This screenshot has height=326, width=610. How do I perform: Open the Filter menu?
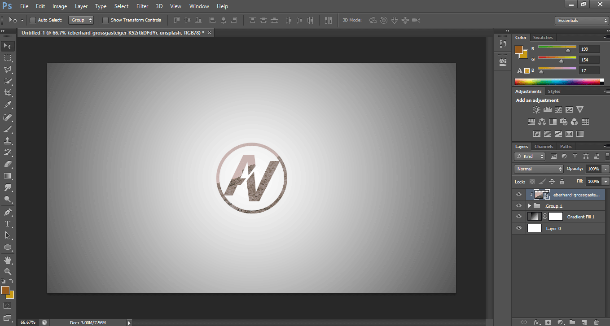tap(142, 6)
